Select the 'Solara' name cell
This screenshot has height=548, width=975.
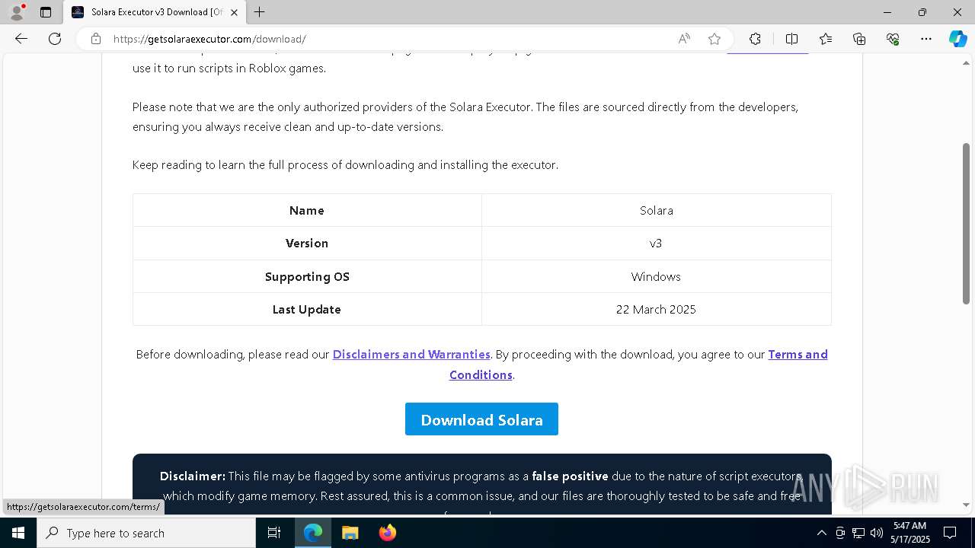click(x=657, y=210)
